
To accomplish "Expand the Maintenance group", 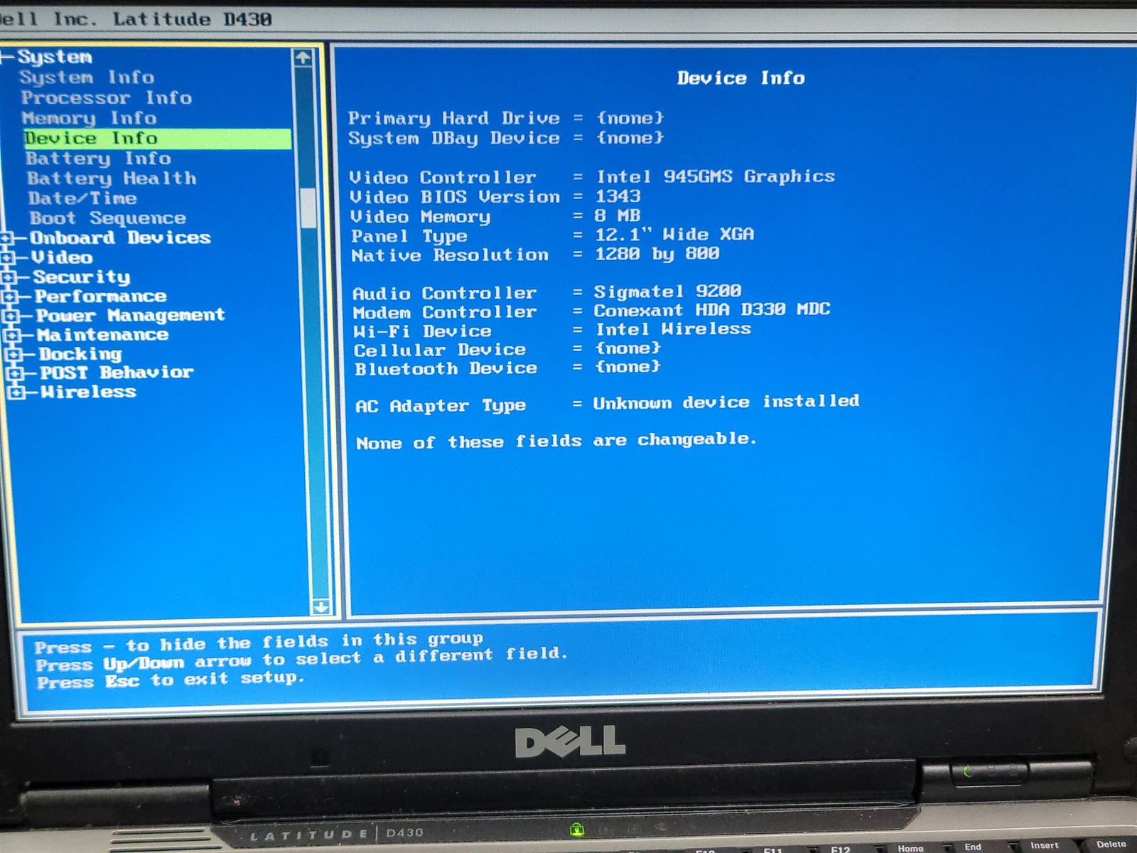I will [12, 335].
